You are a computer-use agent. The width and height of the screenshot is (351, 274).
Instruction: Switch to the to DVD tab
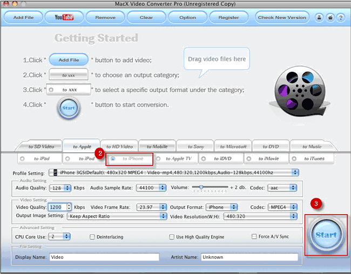click(271, 146)
